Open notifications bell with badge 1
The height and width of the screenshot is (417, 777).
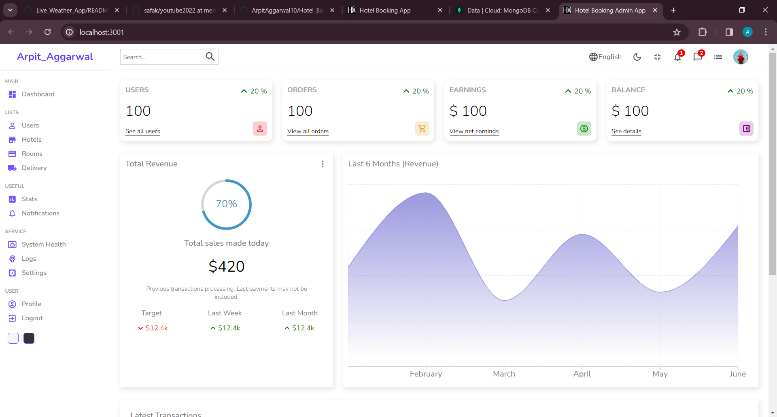click(x=678, y=57)
